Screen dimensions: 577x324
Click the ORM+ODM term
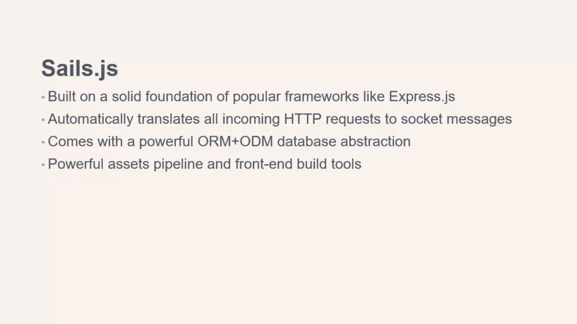235,141
